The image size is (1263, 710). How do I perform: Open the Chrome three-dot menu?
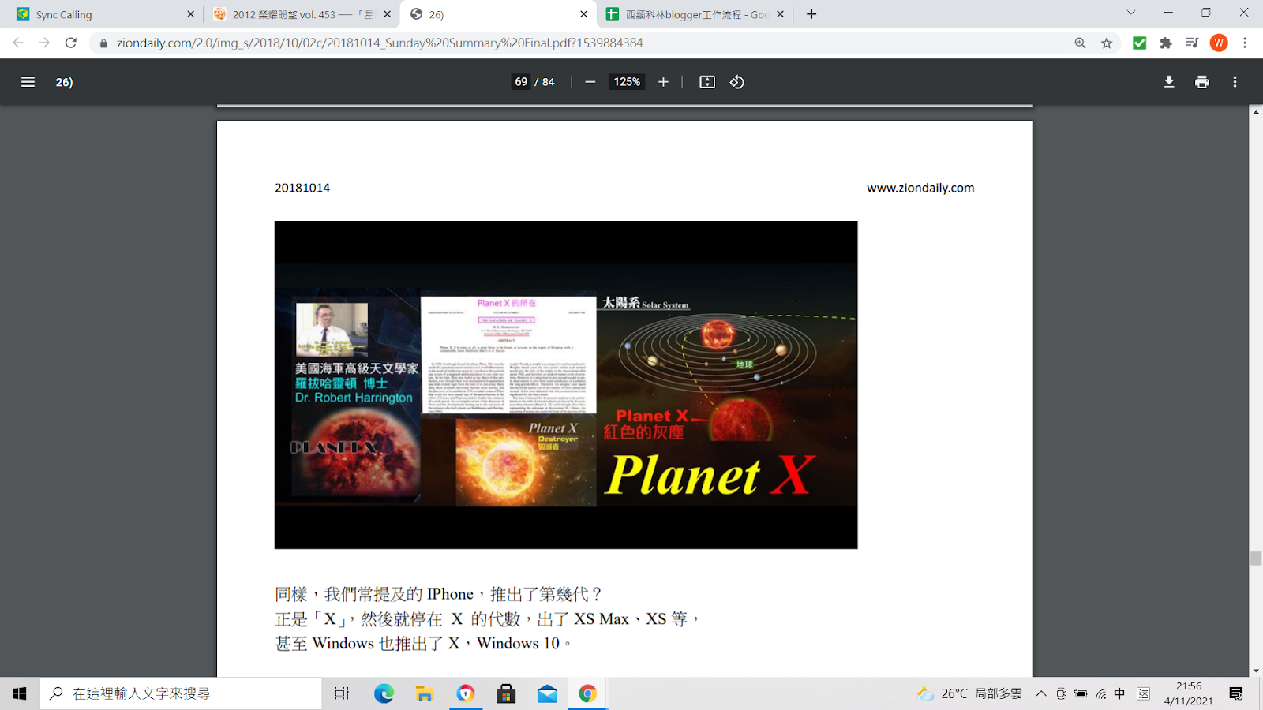click(x=1245, y=43)
